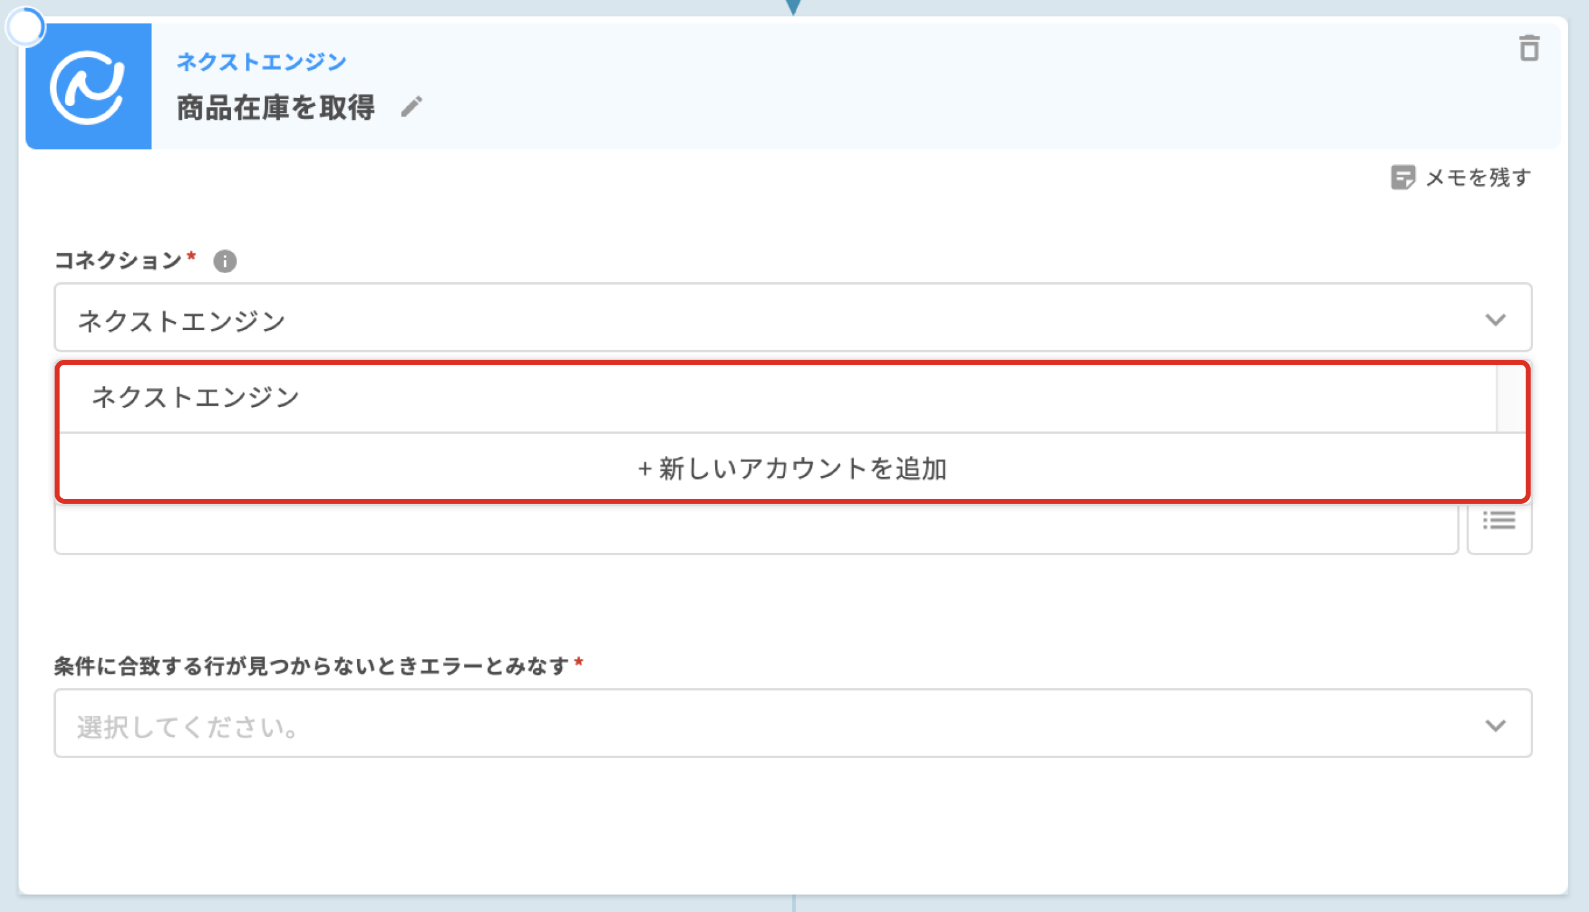This screenshot has height=912, width=1589.
Task: Click the Connection info icon
Action: pos(225,261)
